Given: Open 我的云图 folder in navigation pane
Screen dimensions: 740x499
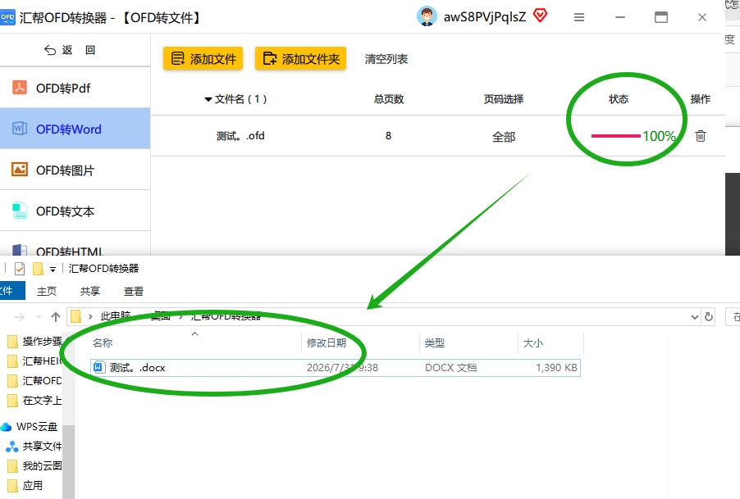Looking at the screenshot, I should (35, 466).
